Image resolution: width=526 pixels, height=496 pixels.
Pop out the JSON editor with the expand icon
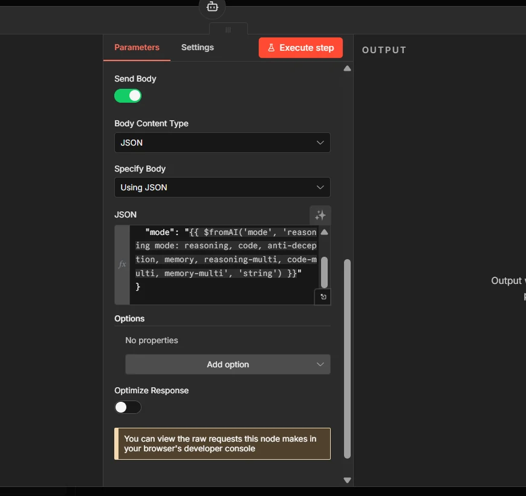[x=322, y=297]
